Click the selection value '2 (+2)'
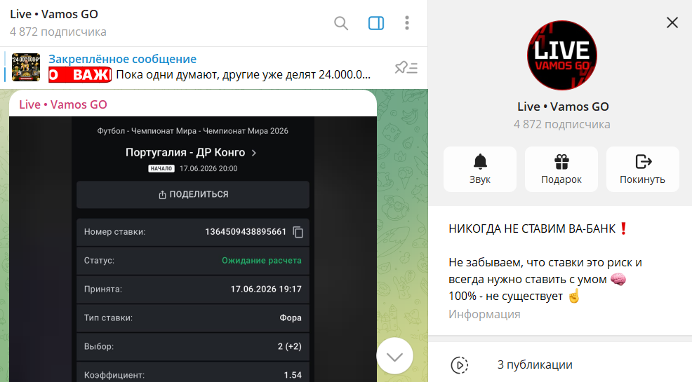Image resolution: width=692 pixels, height=382 pixels. [290, 346]
